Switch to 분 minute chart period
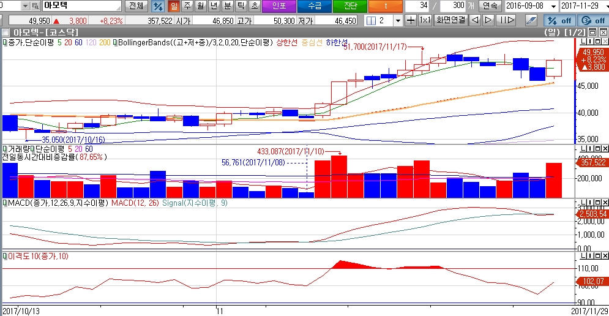Screen dimensions: 609x316 227,6
